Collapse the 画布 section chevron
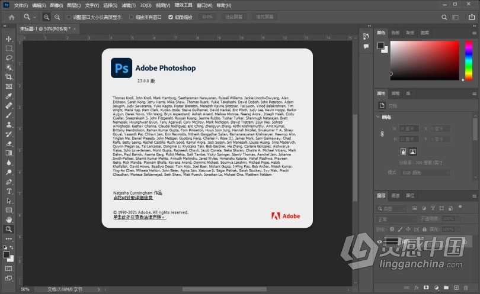Viewport: 480px width, 294px height. point(378,117)
